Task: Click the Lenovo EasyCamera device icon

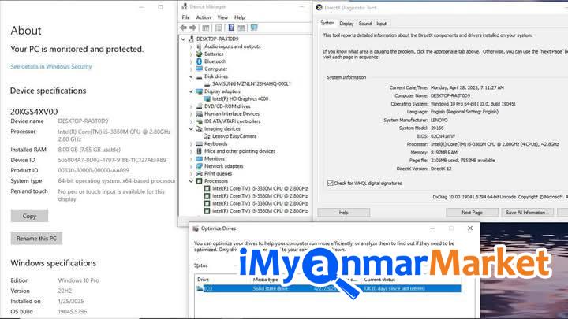Action: coord(207,136)
